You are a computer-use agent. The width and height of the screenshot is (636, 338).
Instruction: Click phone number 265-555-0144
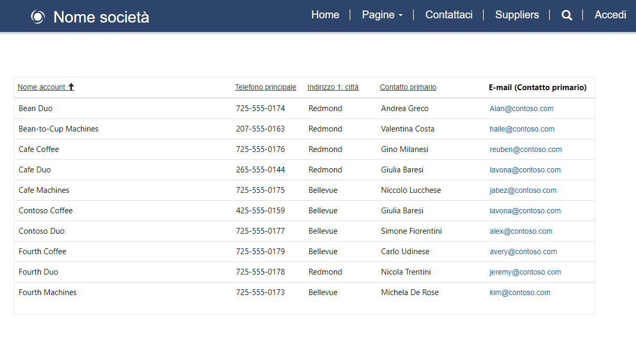260,170
